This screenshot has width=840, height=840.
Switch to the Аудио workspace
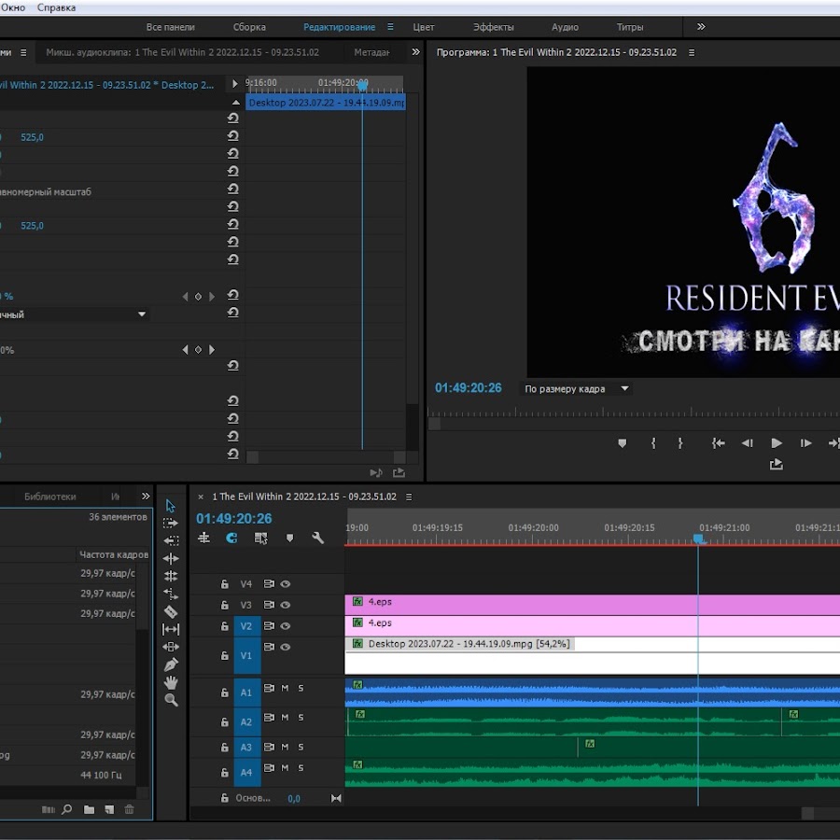click(565, 27)
